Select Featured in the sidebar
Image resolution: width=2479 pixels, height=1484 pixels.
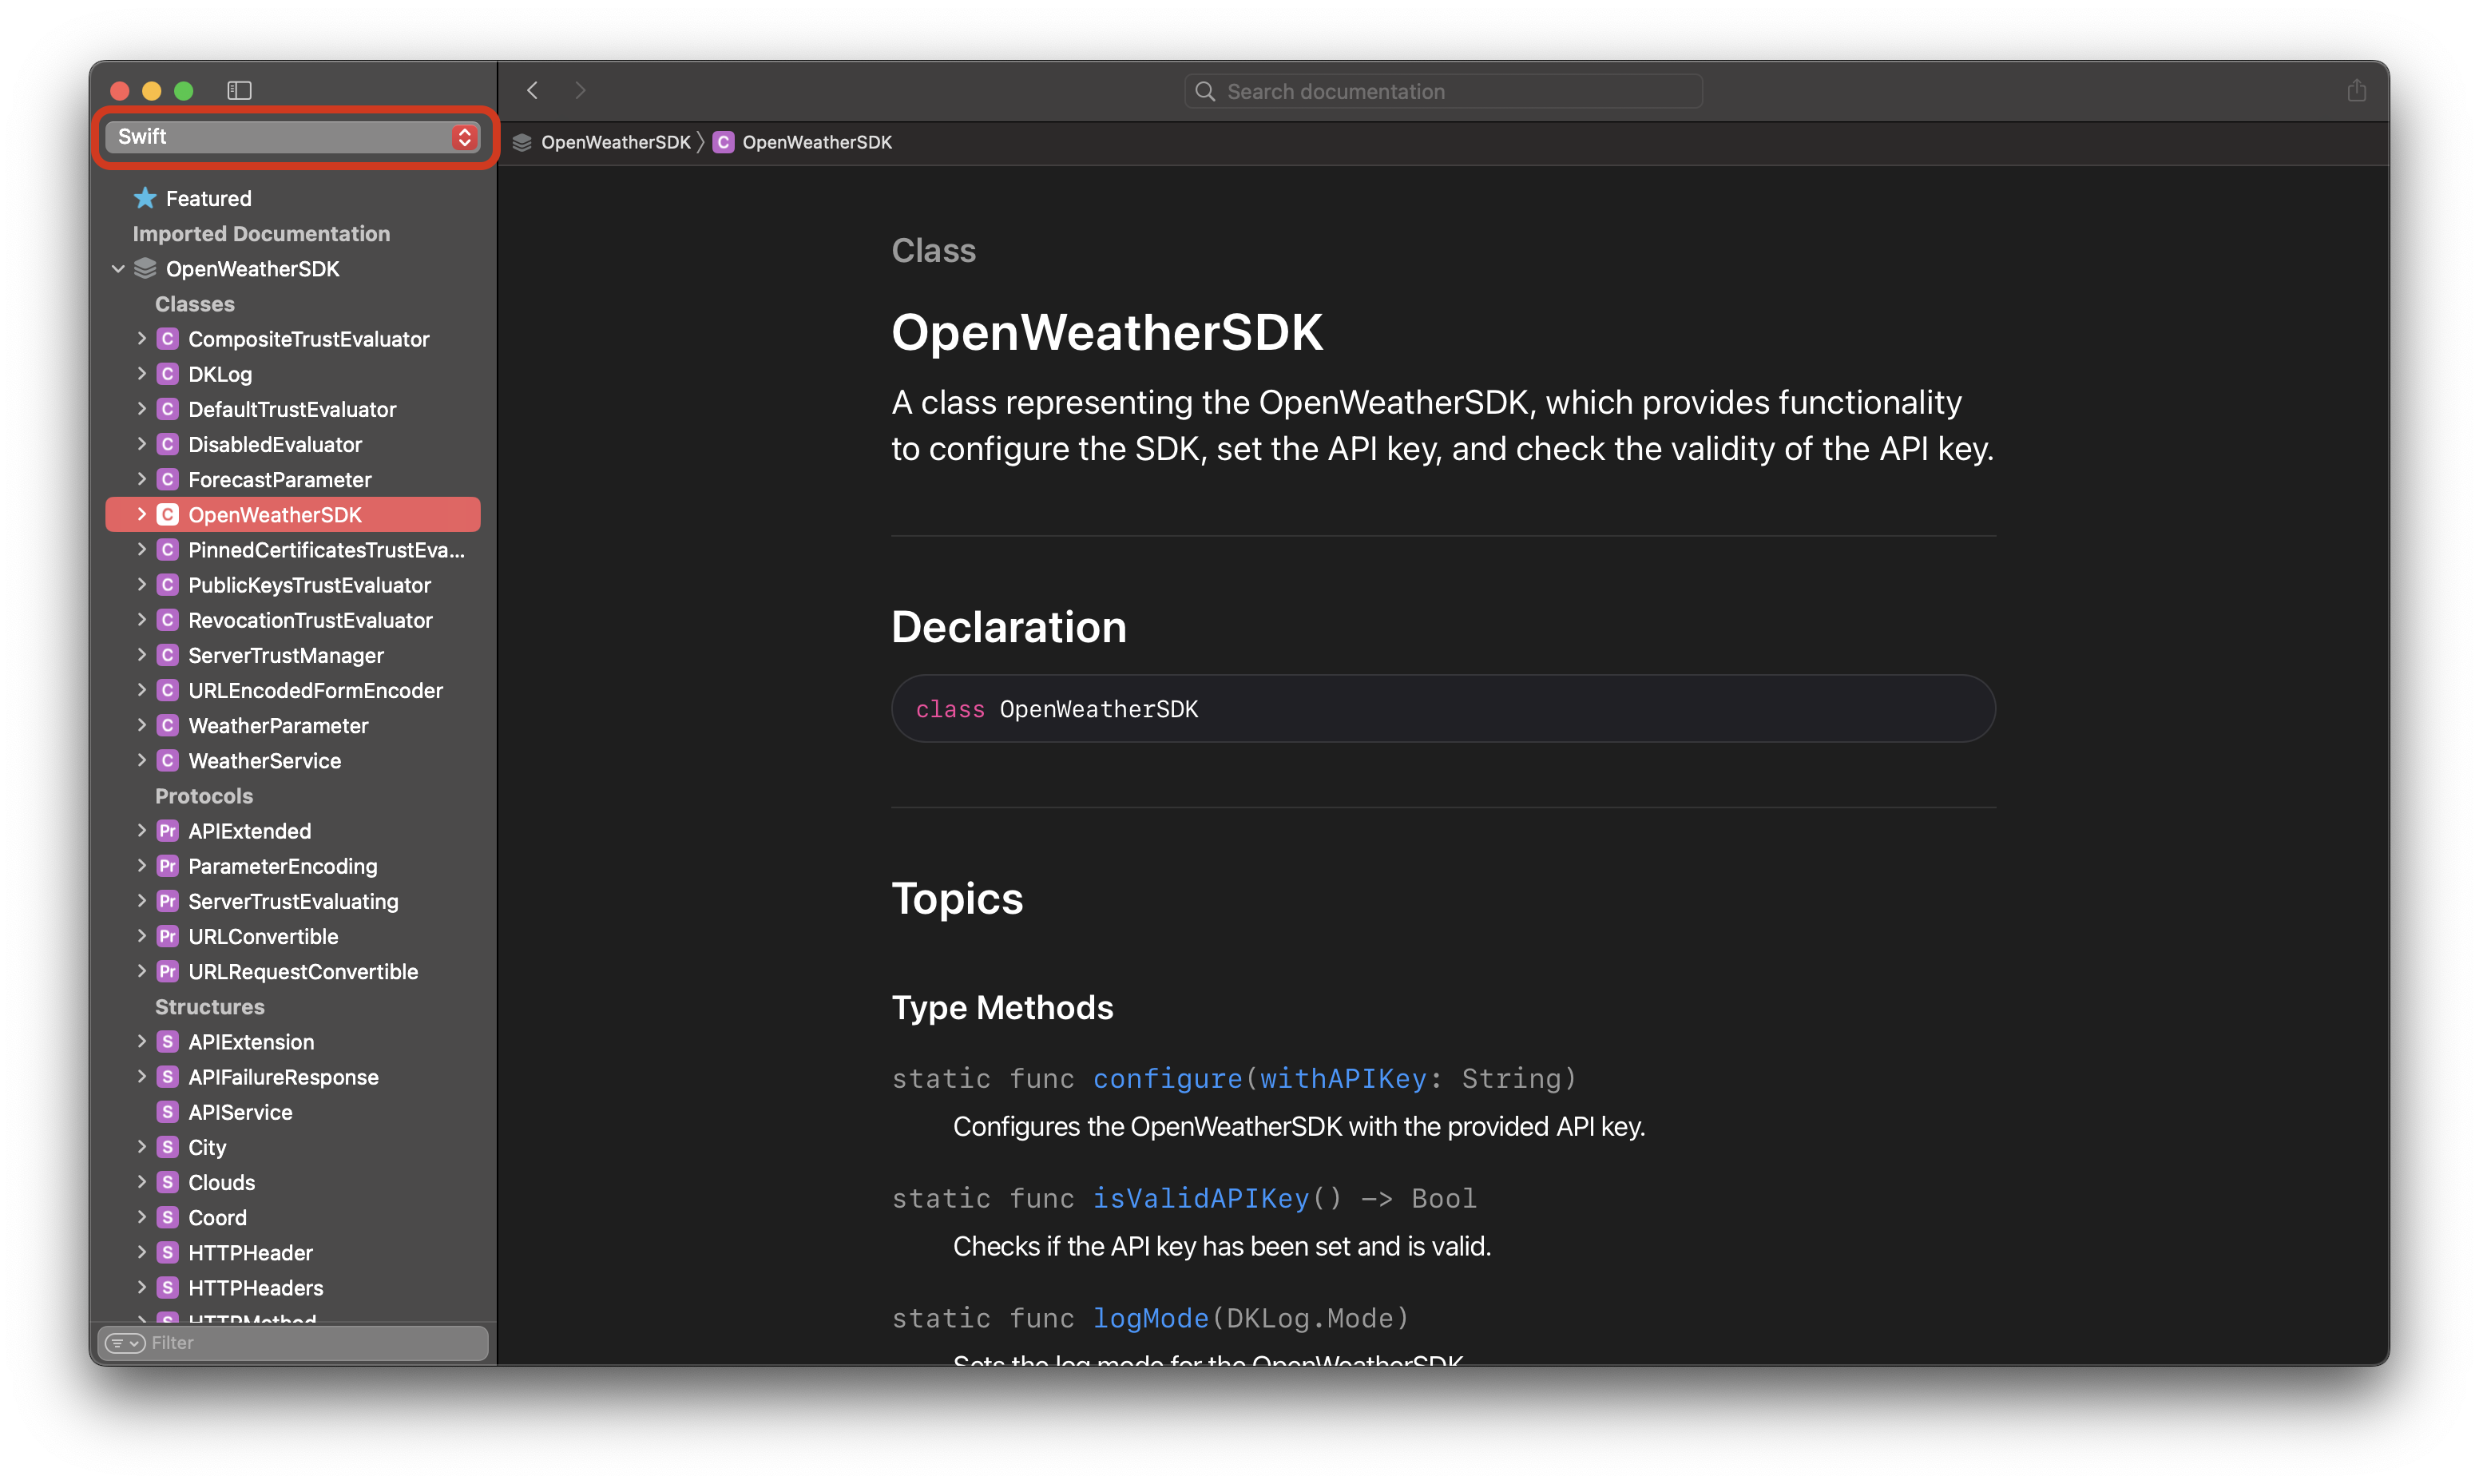[208, 198]
